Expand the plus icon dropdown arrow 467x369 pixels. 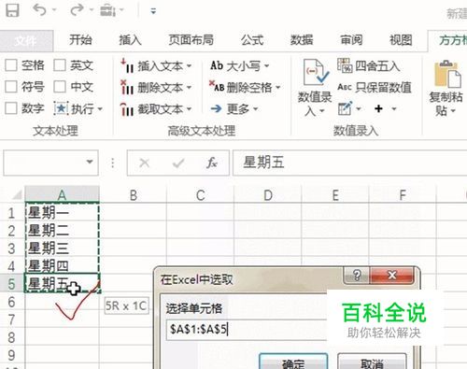pos(394,108)
